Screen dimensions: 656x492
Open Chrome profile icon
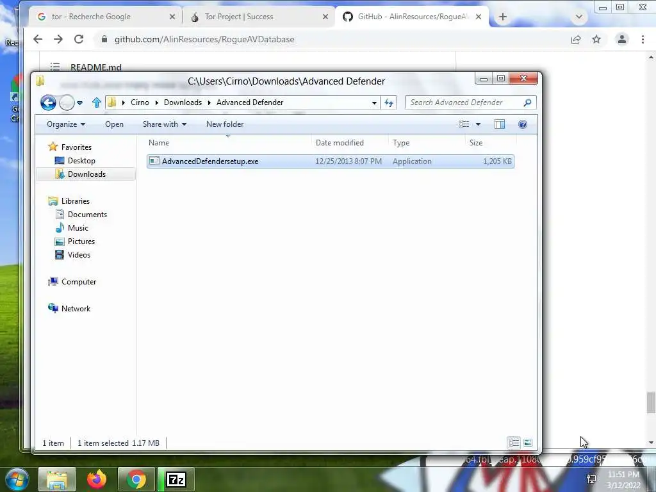point(621,39)
